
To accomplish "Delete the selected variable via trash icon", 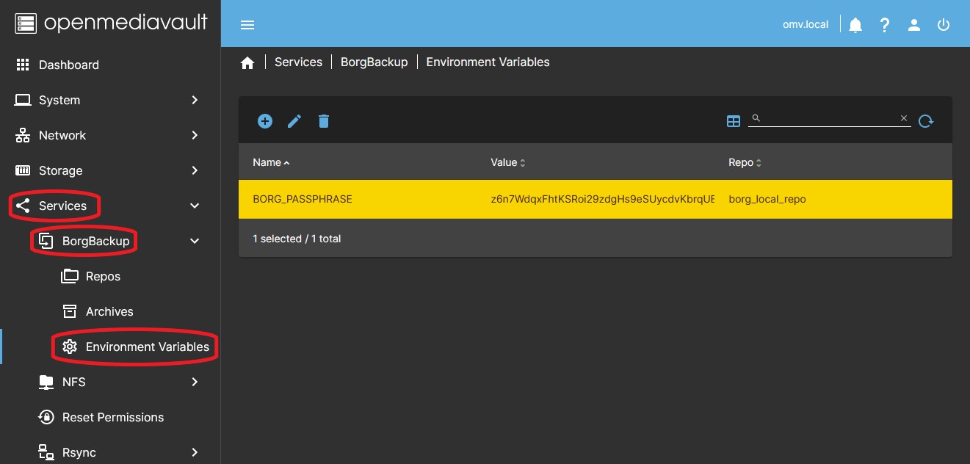I will coord(324,121).
